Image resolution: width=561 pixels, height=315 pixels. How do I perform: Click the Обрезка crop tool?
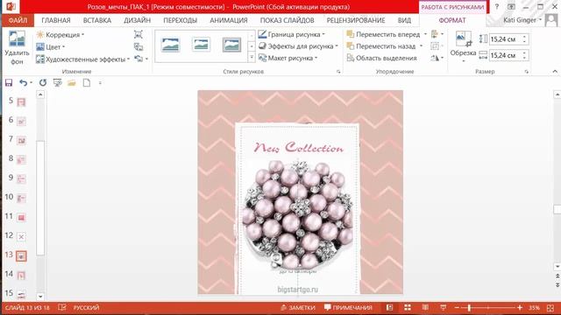tap(463, 45)
